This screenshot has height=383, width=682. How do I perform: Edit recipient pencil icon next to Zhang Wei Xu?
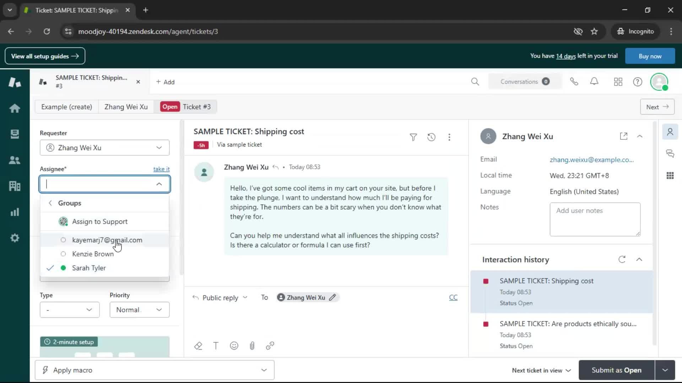point(332,298)
